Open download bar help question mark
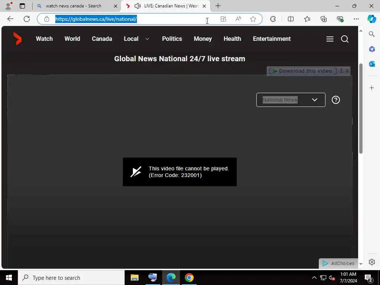The width and height of the screenshot is (380, 285). (341, 71)
